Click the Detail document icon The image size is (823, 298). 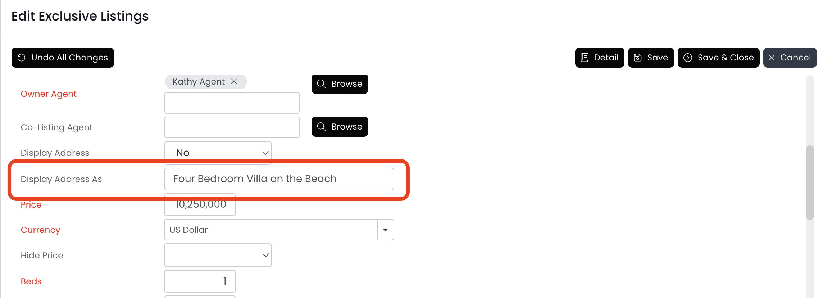585,58
